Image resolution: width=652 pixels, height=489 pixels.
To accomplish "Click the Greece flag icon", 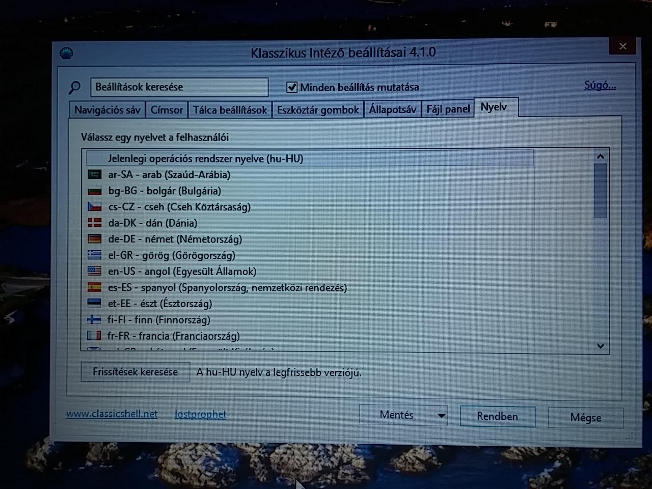I will [94, 255].
